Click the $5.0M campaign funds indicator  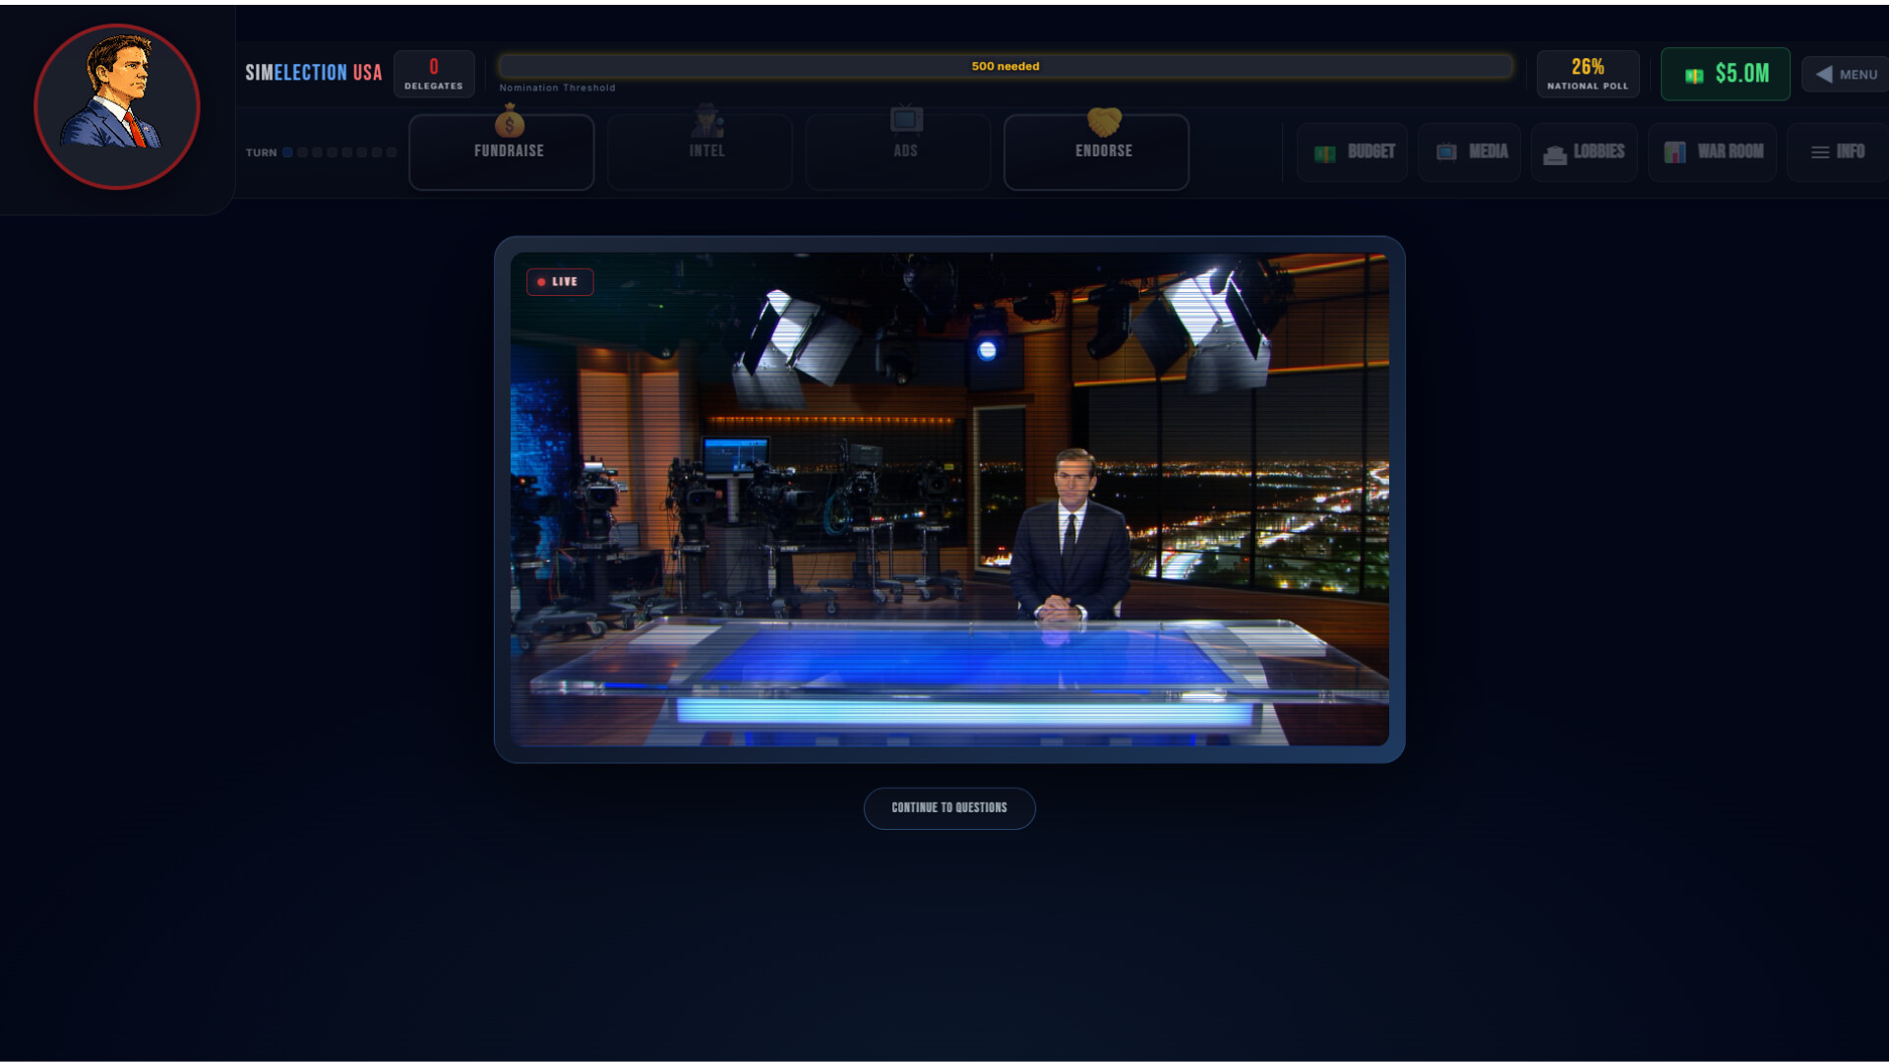click(x=1726, y=74)
